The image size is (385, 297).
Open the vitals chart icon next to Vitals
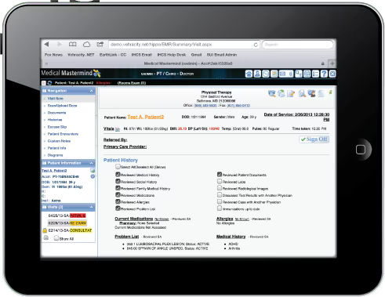click(x=118, y=129)
